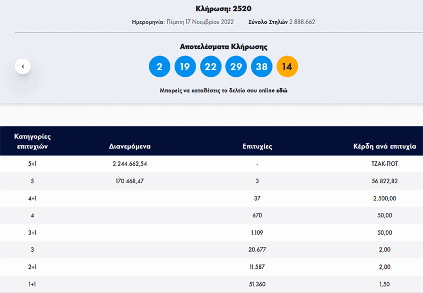This screenshot has width=423, height=293.
Task: Click the draw title "Κλήρωση: 2520"
Action: [x=224, y=9]
